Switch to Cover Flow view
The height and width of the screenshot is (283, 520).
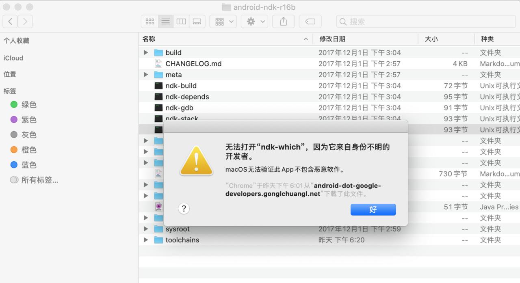(197, 22)
